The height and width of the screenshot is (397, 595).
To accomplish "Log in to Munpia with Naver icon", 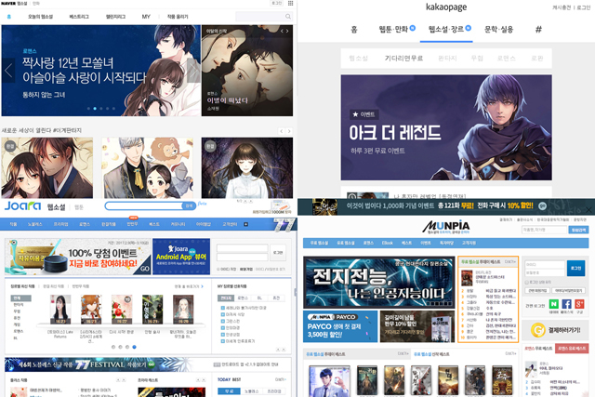I will [554, 304].
